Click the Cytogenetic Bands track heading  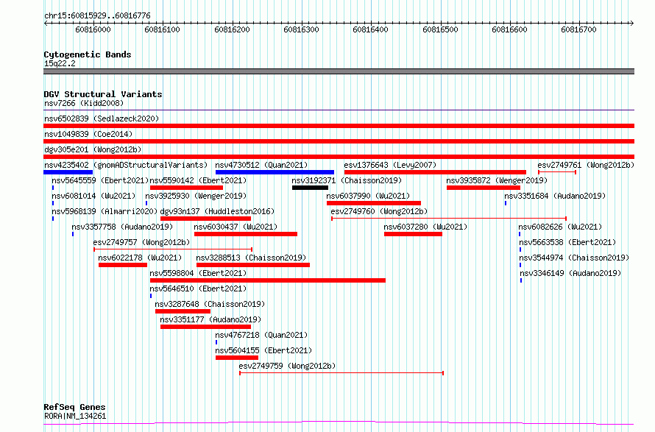[x=88, y=54]
